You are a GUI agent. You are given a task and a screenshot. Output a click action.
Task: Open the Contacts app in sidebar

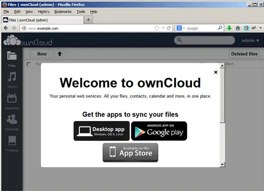point(12,123)
